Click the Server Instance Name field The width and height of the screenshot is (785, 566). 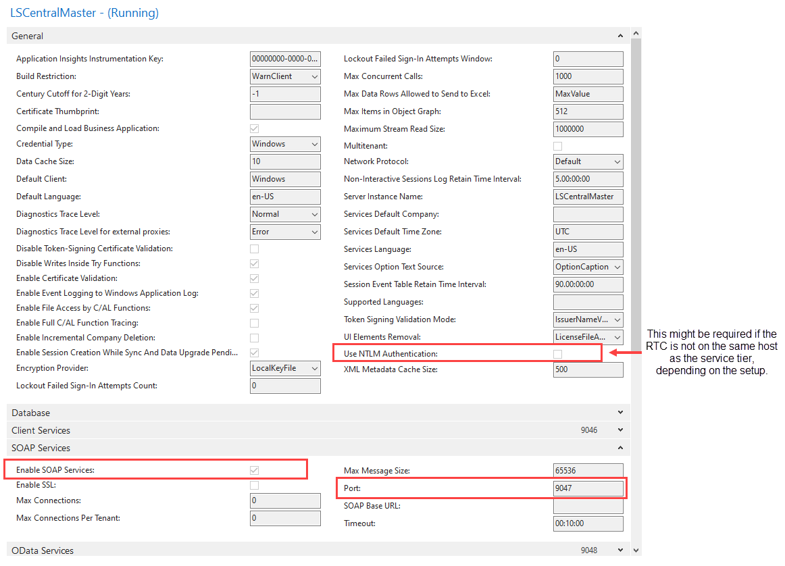click(x=588, y=197)
